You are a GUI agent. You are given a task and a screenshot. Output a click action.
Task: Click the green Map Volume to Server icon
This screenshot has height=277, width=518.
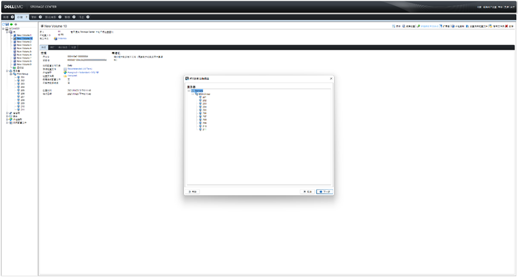(x=419, y=26)
